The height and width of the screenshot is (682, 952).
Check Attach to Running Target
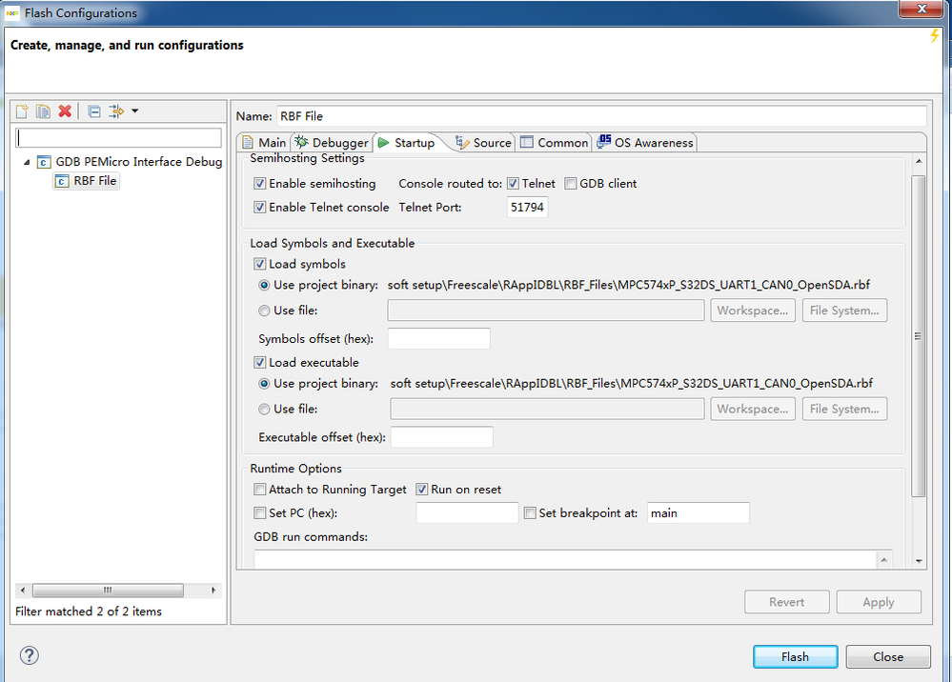[x=259, y=490]
